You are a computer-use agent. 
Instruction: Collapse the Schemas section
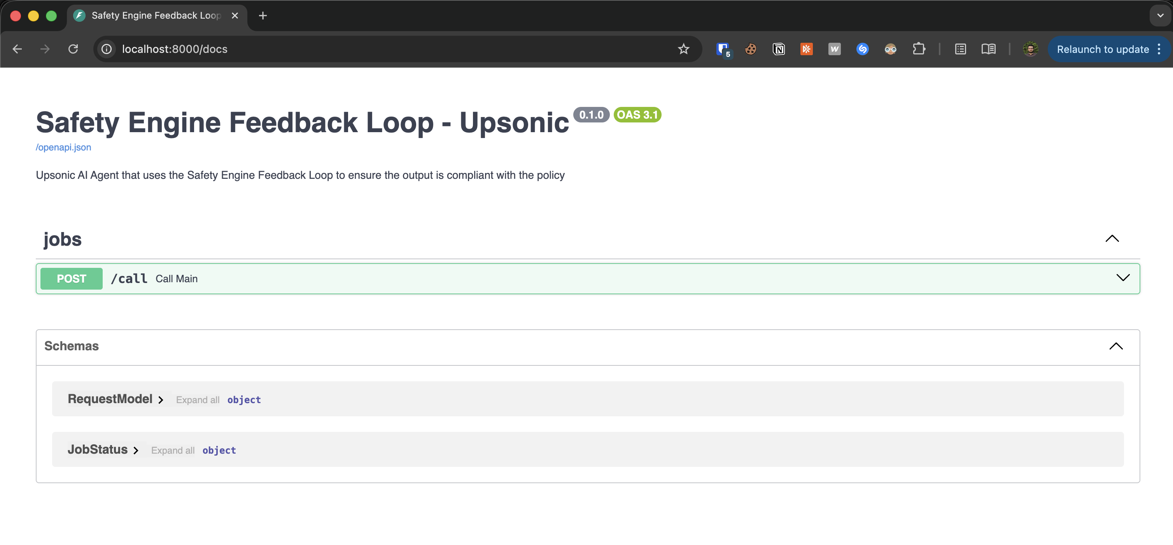(1115, 346)
